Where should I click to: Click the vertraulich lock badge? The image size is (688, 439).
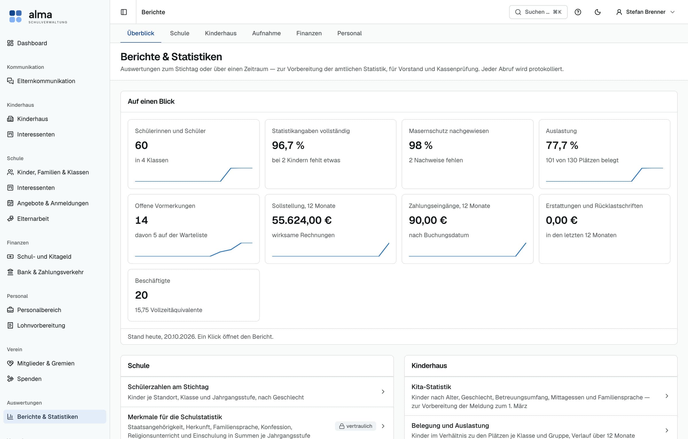pyautogui.click(x=355, y=426)
